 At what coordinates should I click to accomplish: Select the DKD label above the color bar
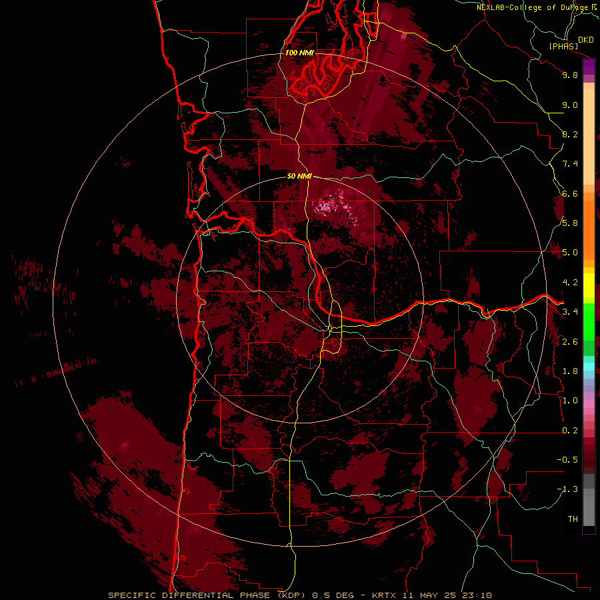pyautogui.click(x=586, y=40)
